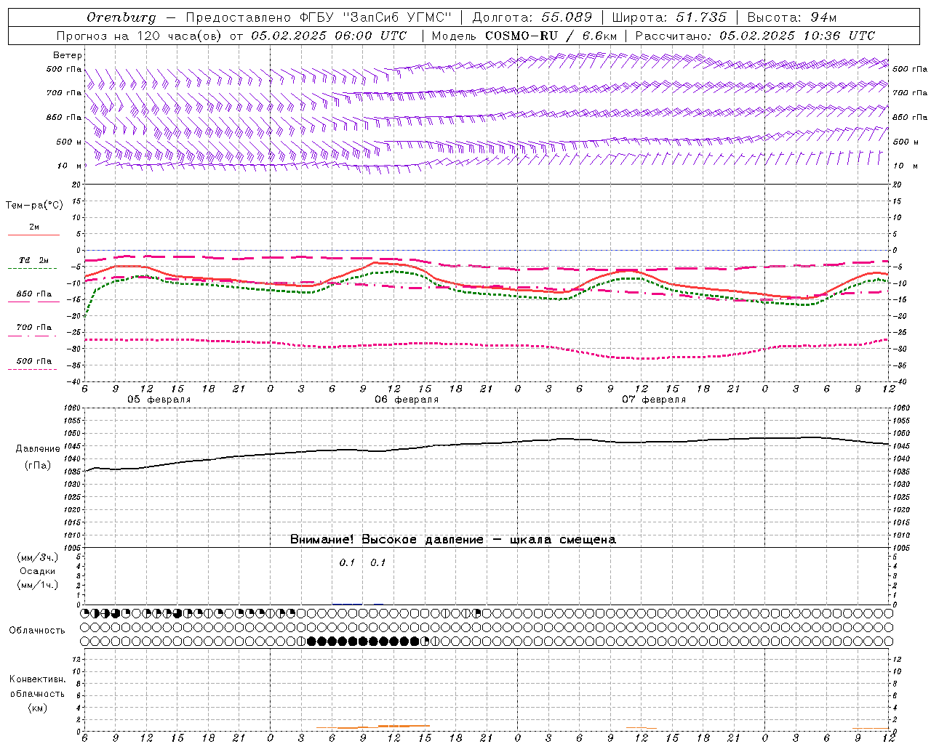Click the 700 гПа entry in the temperature legend
The image size is (931, 744).
[34, 327]
